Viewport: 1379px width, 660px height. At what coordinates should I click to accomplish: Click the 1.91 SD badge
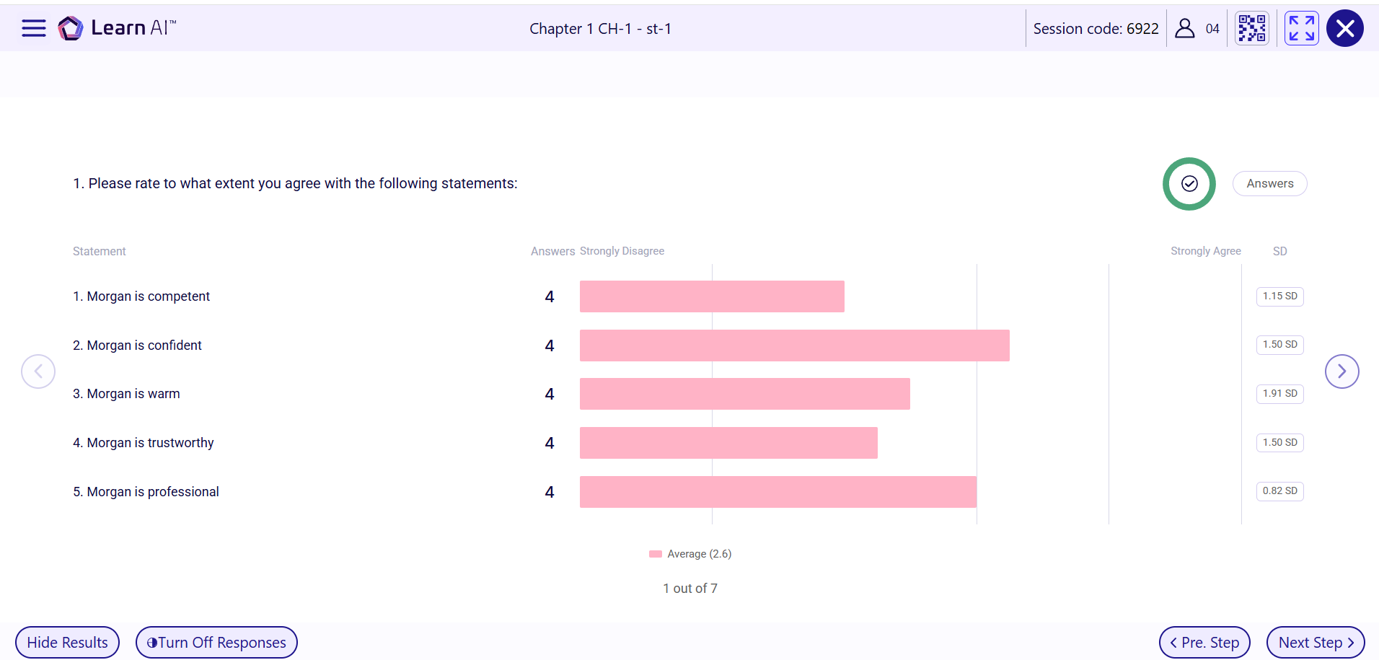[1280, 394]
